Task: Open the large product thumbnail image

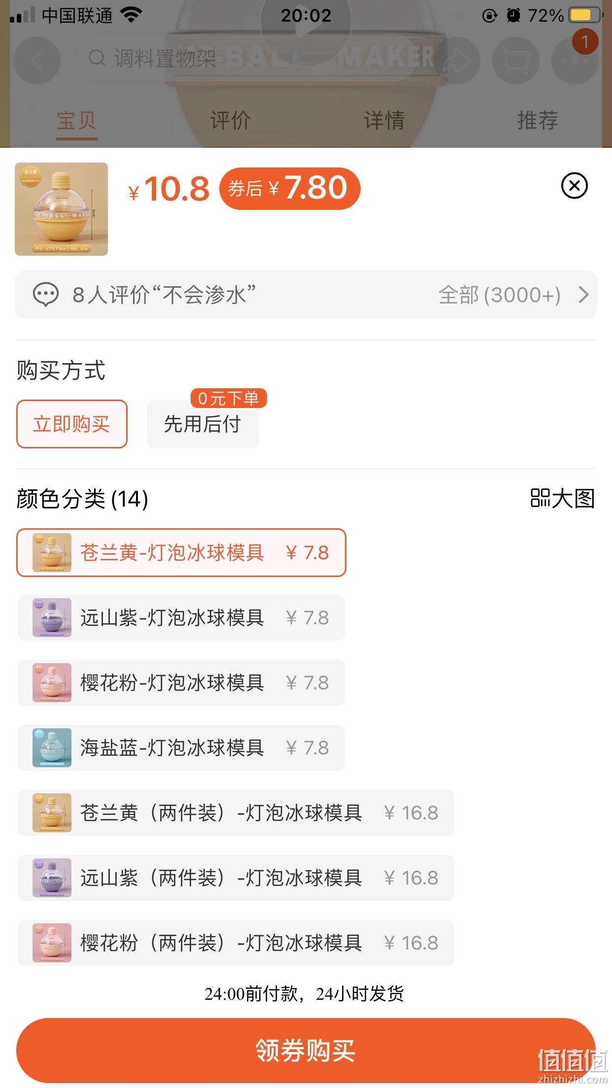Action: (x=61, y=209)
